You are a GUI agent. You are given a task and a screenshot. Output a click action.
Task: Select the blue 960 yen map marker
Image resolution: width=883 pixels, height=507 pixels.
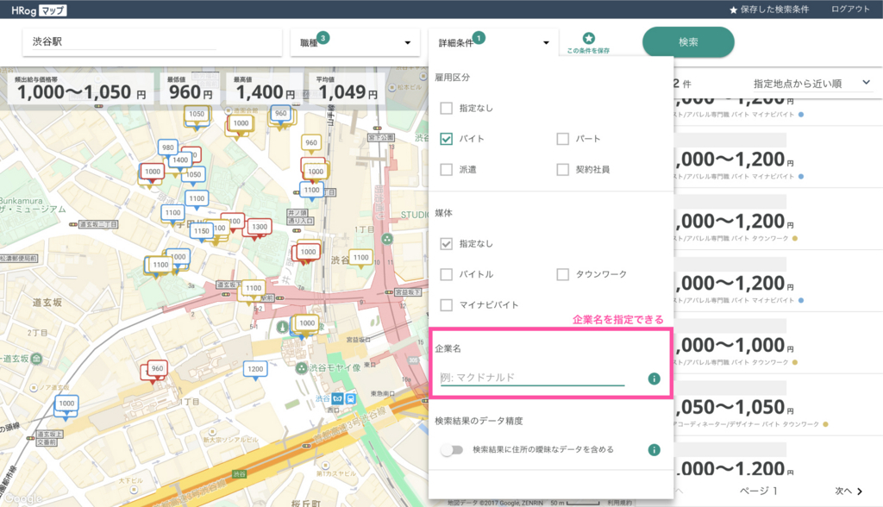(x=280, y=114)
